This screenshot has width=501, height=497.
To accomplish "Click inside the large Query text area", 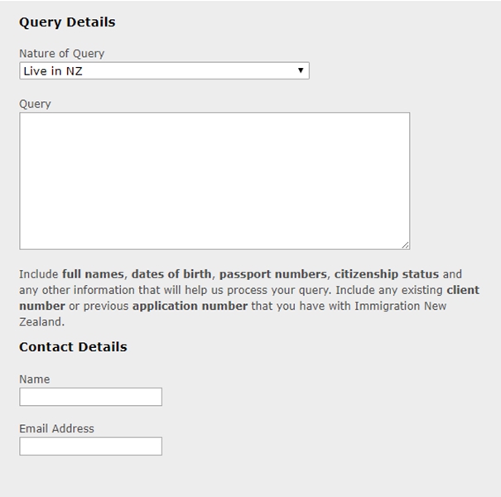I will pos(214,181).
